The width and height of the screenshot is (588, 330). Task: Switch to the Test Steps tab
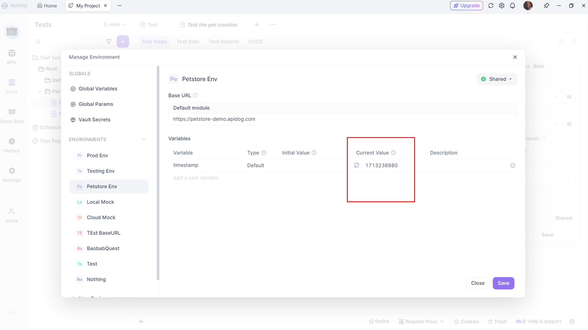click(x=154, y=41)
